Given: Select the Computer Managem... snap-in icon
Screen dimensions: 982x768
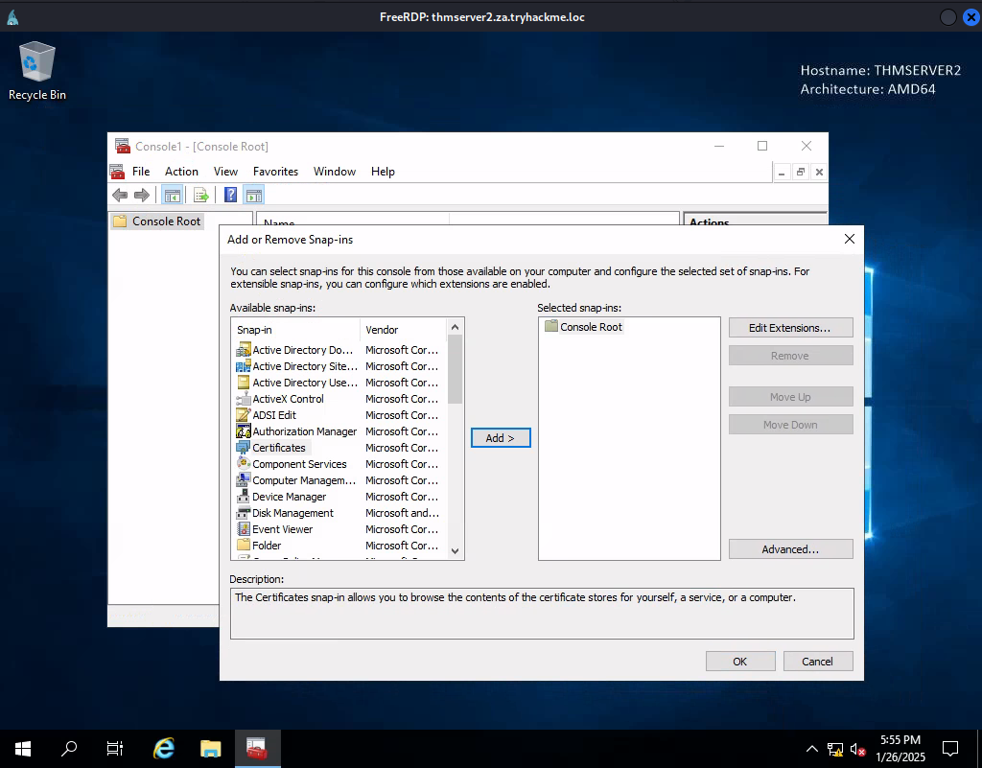Looking at the screenshot, I should pos(243,480).
